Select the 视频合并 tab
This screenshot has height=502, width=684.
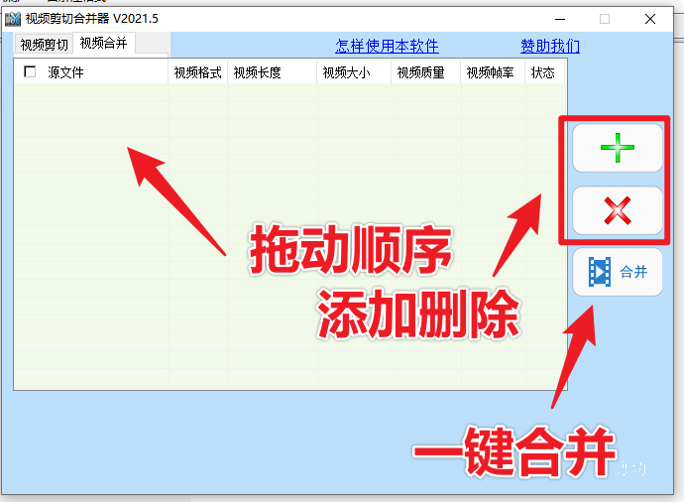point(104,43)
